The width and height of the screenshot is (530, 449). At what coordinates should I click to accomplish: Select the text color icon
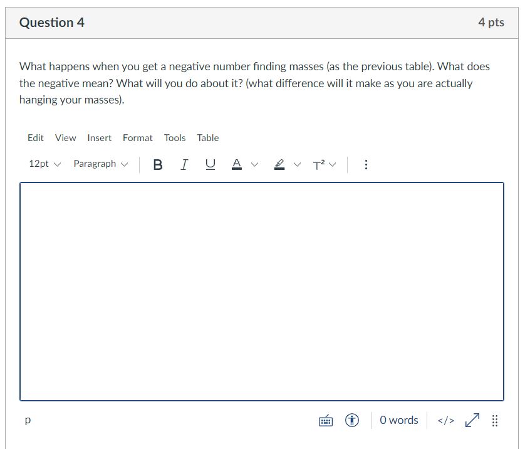pyautogui.click(x=236, y=164)
